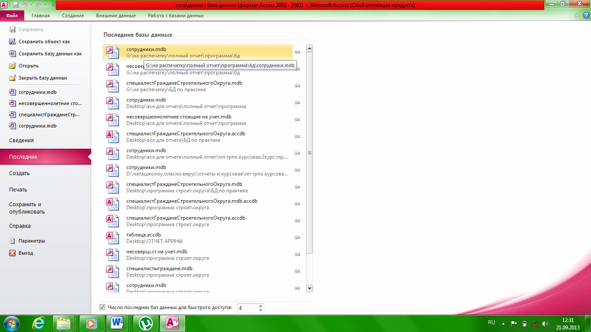Click recent list scrollbar down arrow
This screenshot has height=332, width=591.
(x=309, y=288)
